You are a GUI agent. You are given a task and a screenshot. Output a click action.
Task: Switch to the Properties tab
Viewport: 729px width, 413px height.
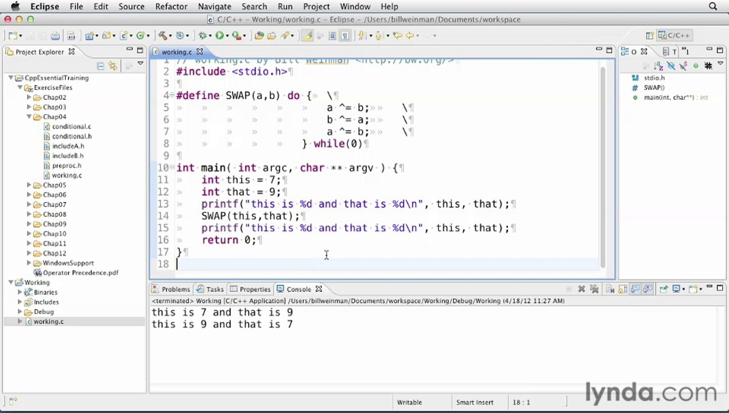(x=250, y=289)
